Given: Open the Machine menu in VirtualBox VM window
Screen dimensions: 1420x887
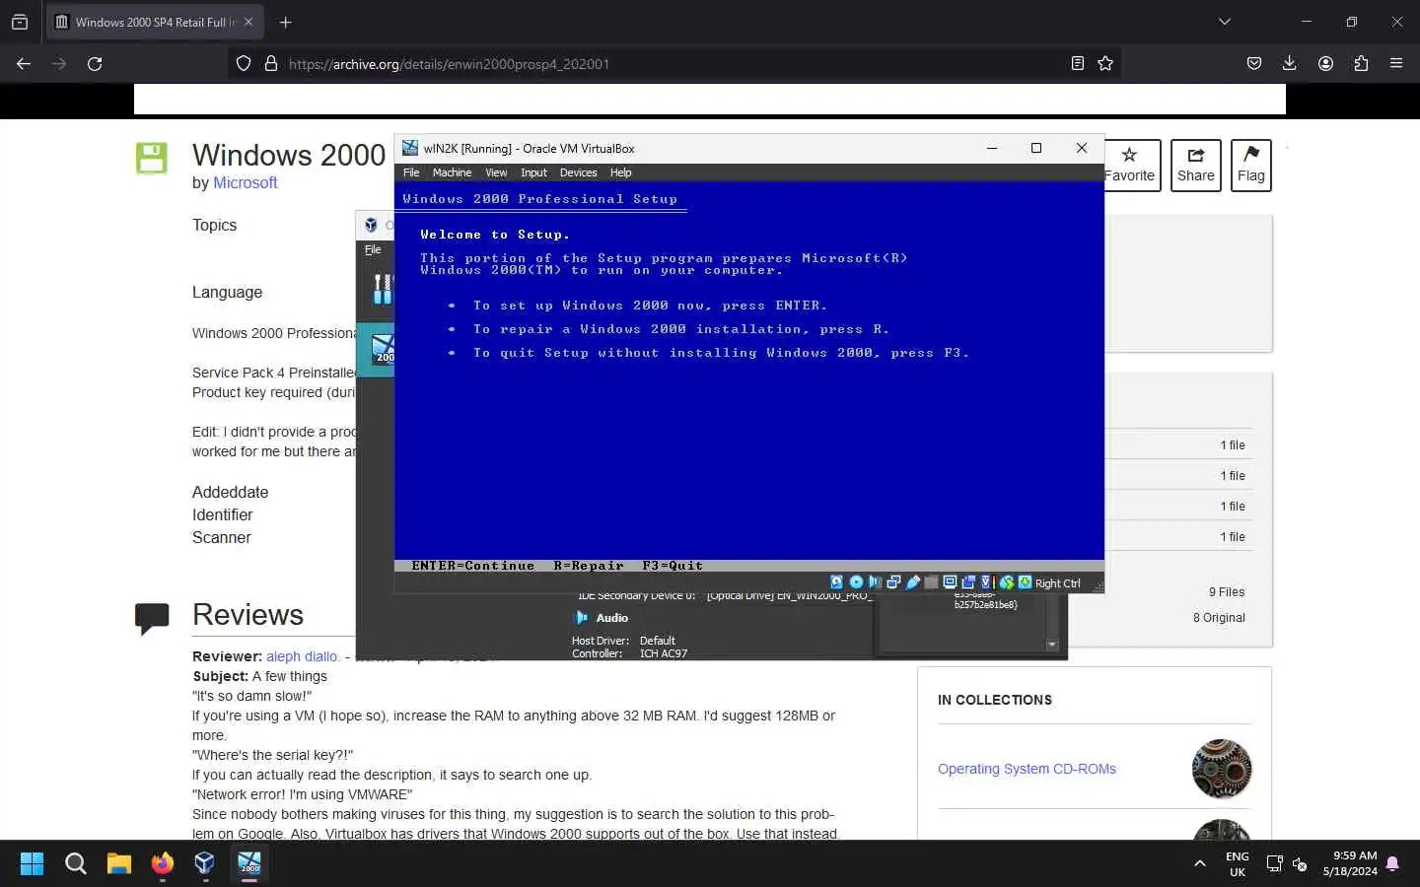Looking at the screenshot, I should (452, 172).
